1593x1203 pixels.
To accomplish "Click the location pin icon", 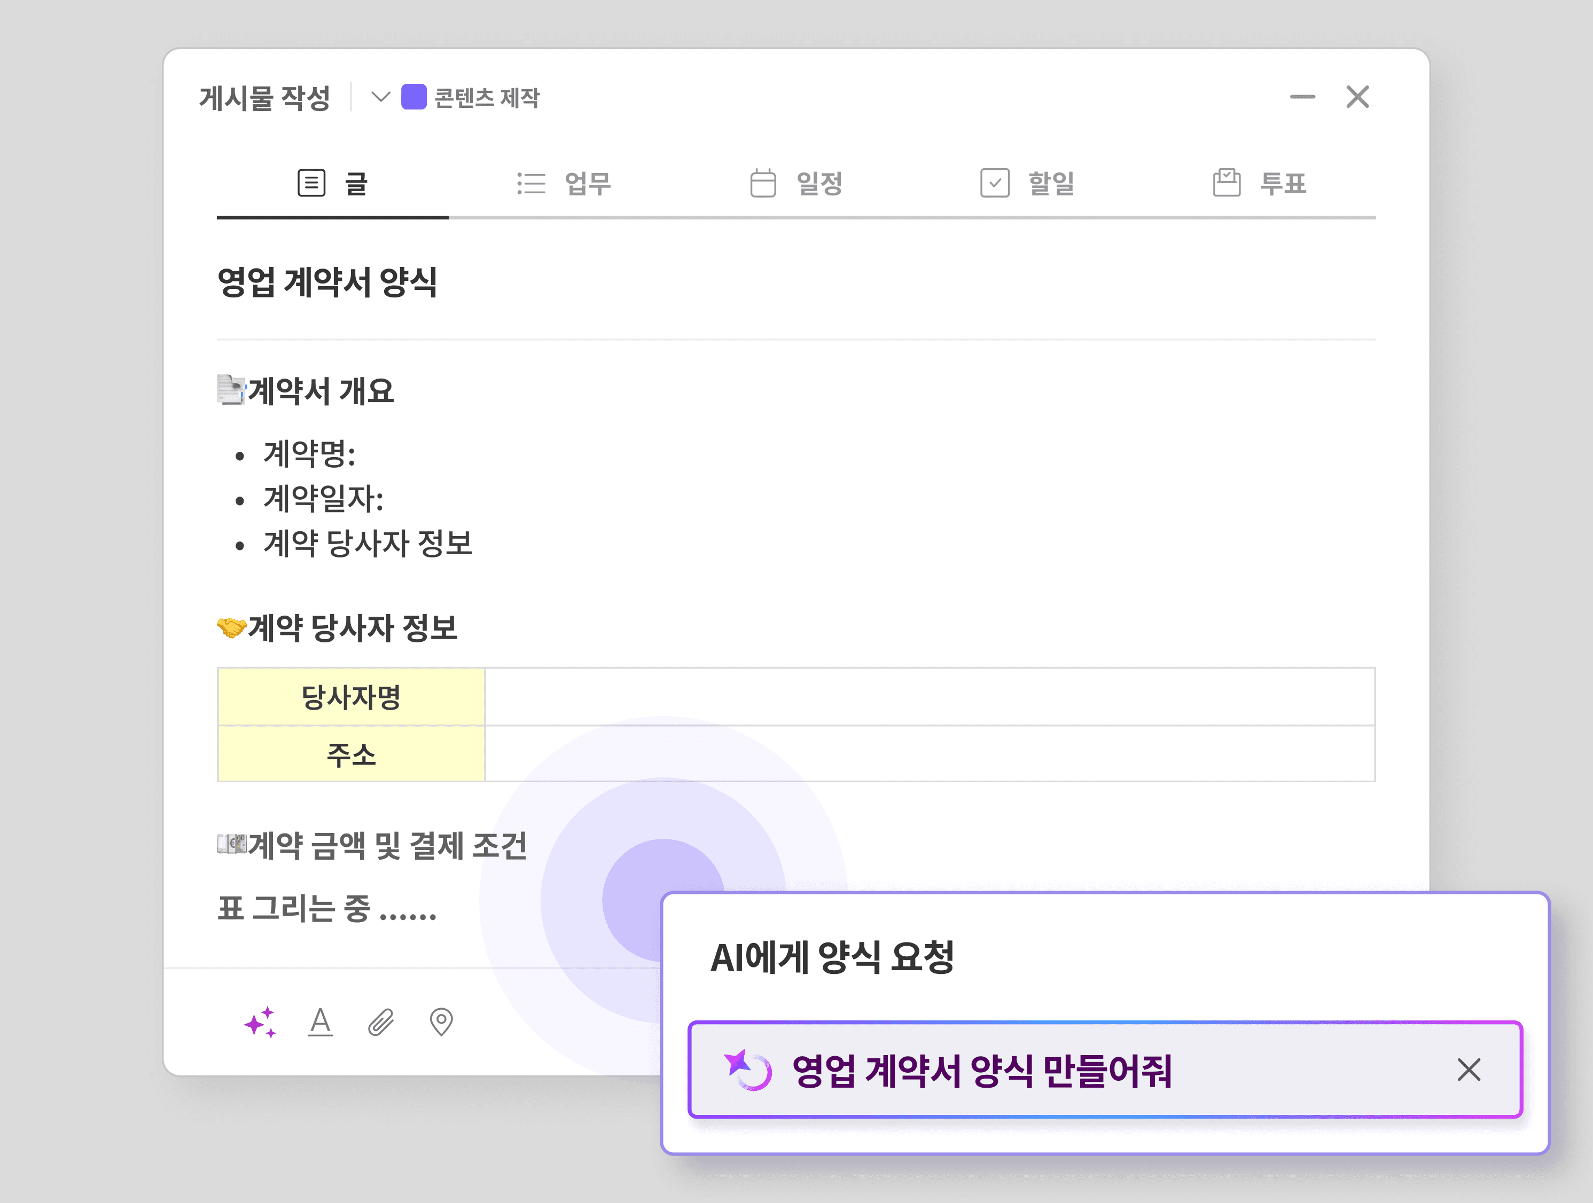I will [441, 1021].
